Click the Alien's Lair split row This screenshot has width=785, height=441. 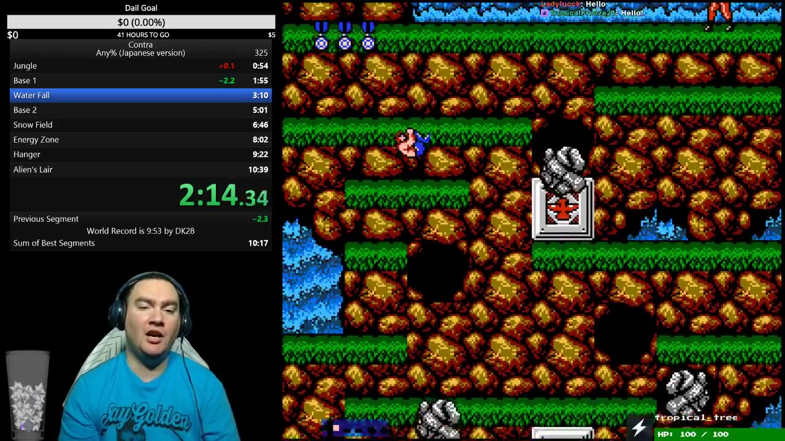point(140,169)
